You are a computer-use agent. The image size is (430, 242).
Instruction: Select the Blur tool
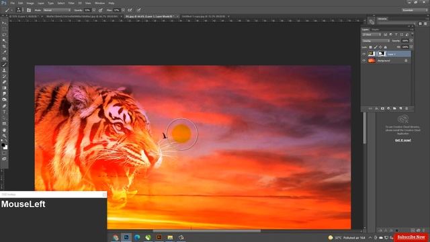point(4,94)
